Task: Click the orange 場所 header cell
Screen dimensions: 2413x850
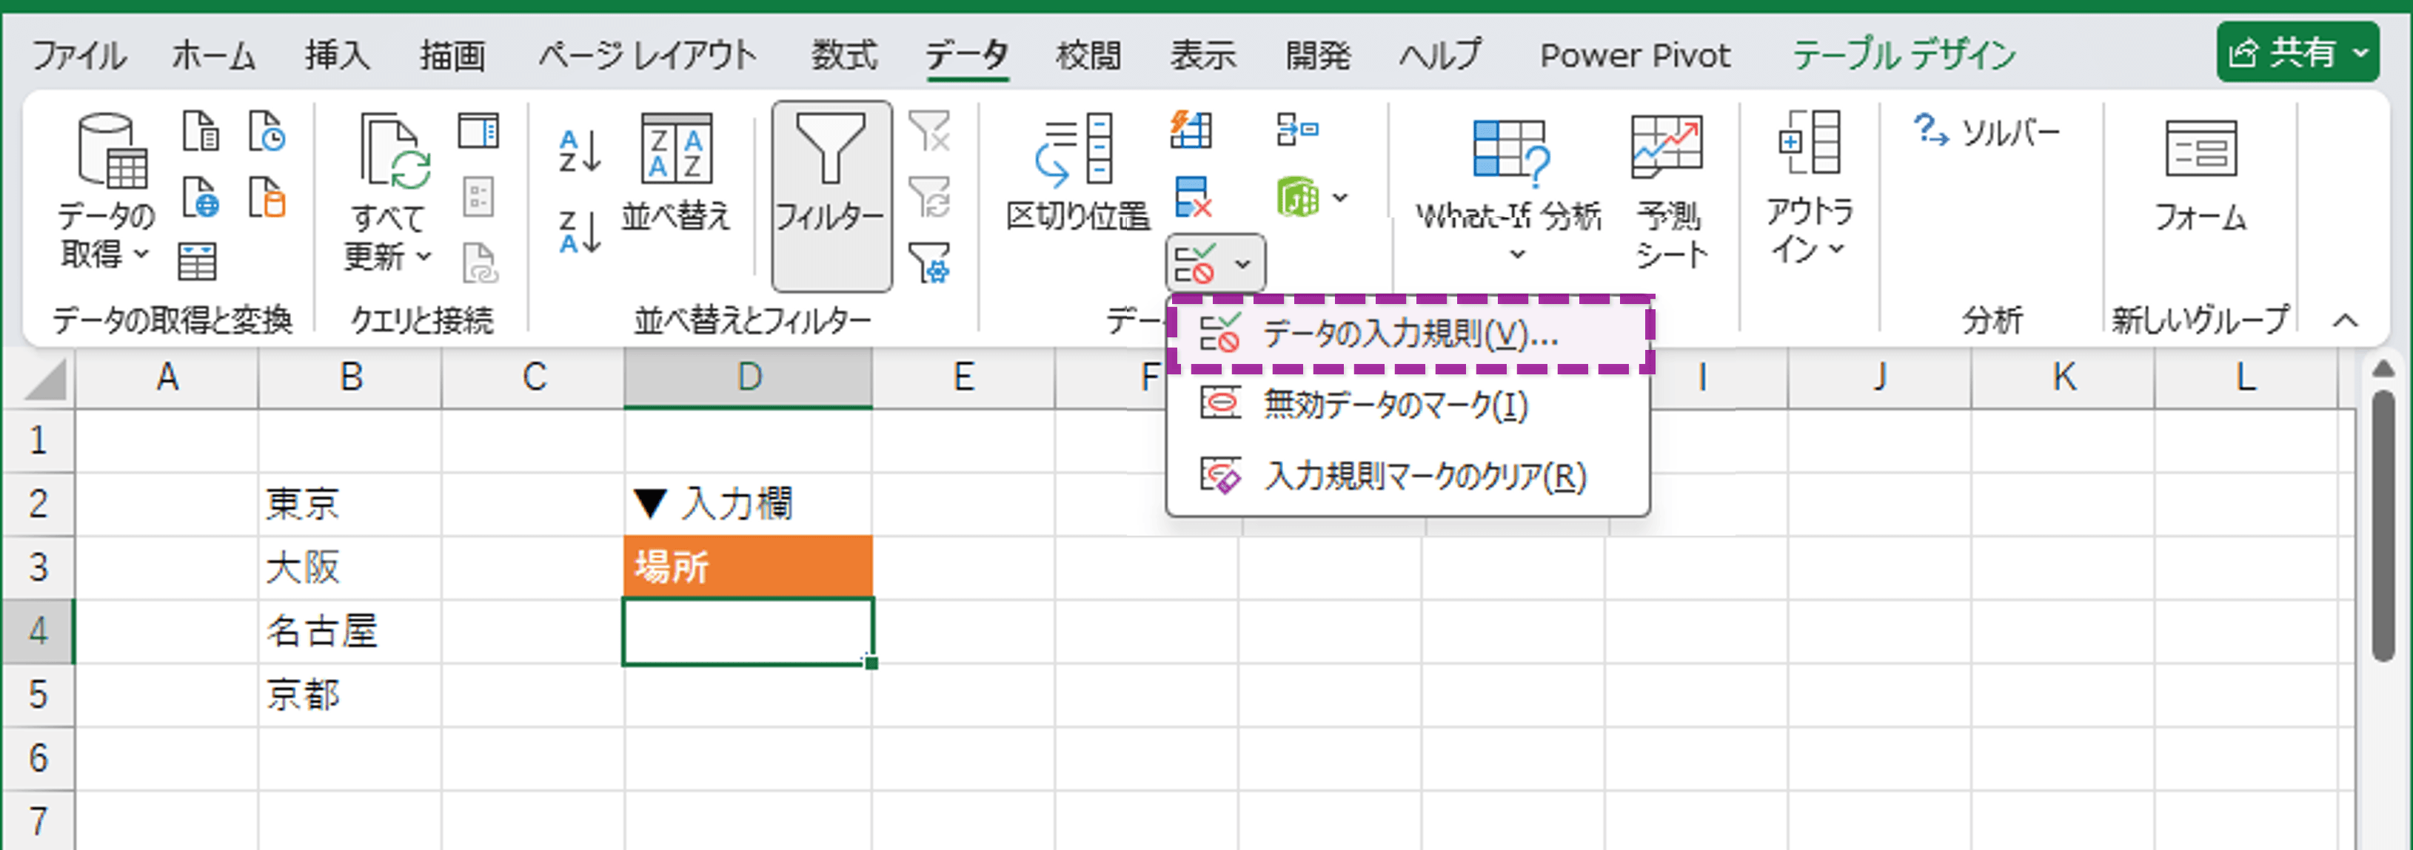Action: (x=749, y=567)
